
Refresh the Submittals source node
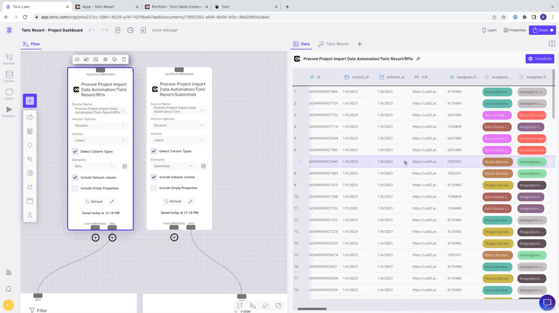point(173,201)
